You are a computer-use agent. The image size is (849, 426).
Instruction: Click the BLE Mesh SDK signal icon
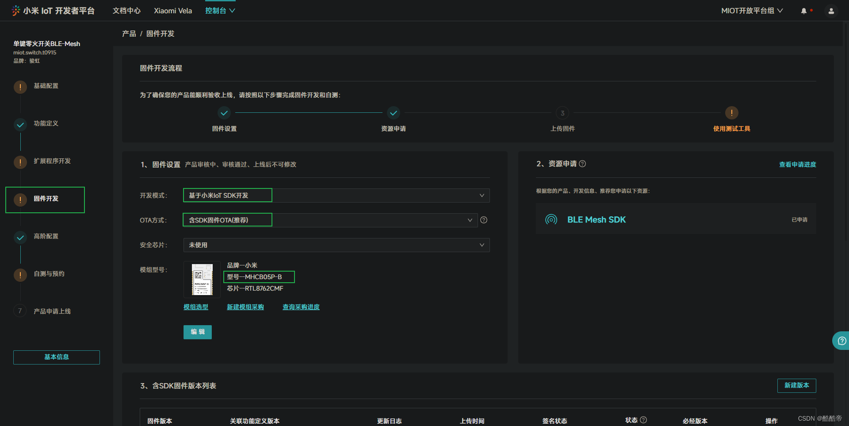(x=551, y=219)
